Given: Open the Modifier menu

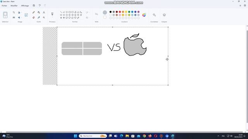Looking at the screenshot, I should (14, 5).
